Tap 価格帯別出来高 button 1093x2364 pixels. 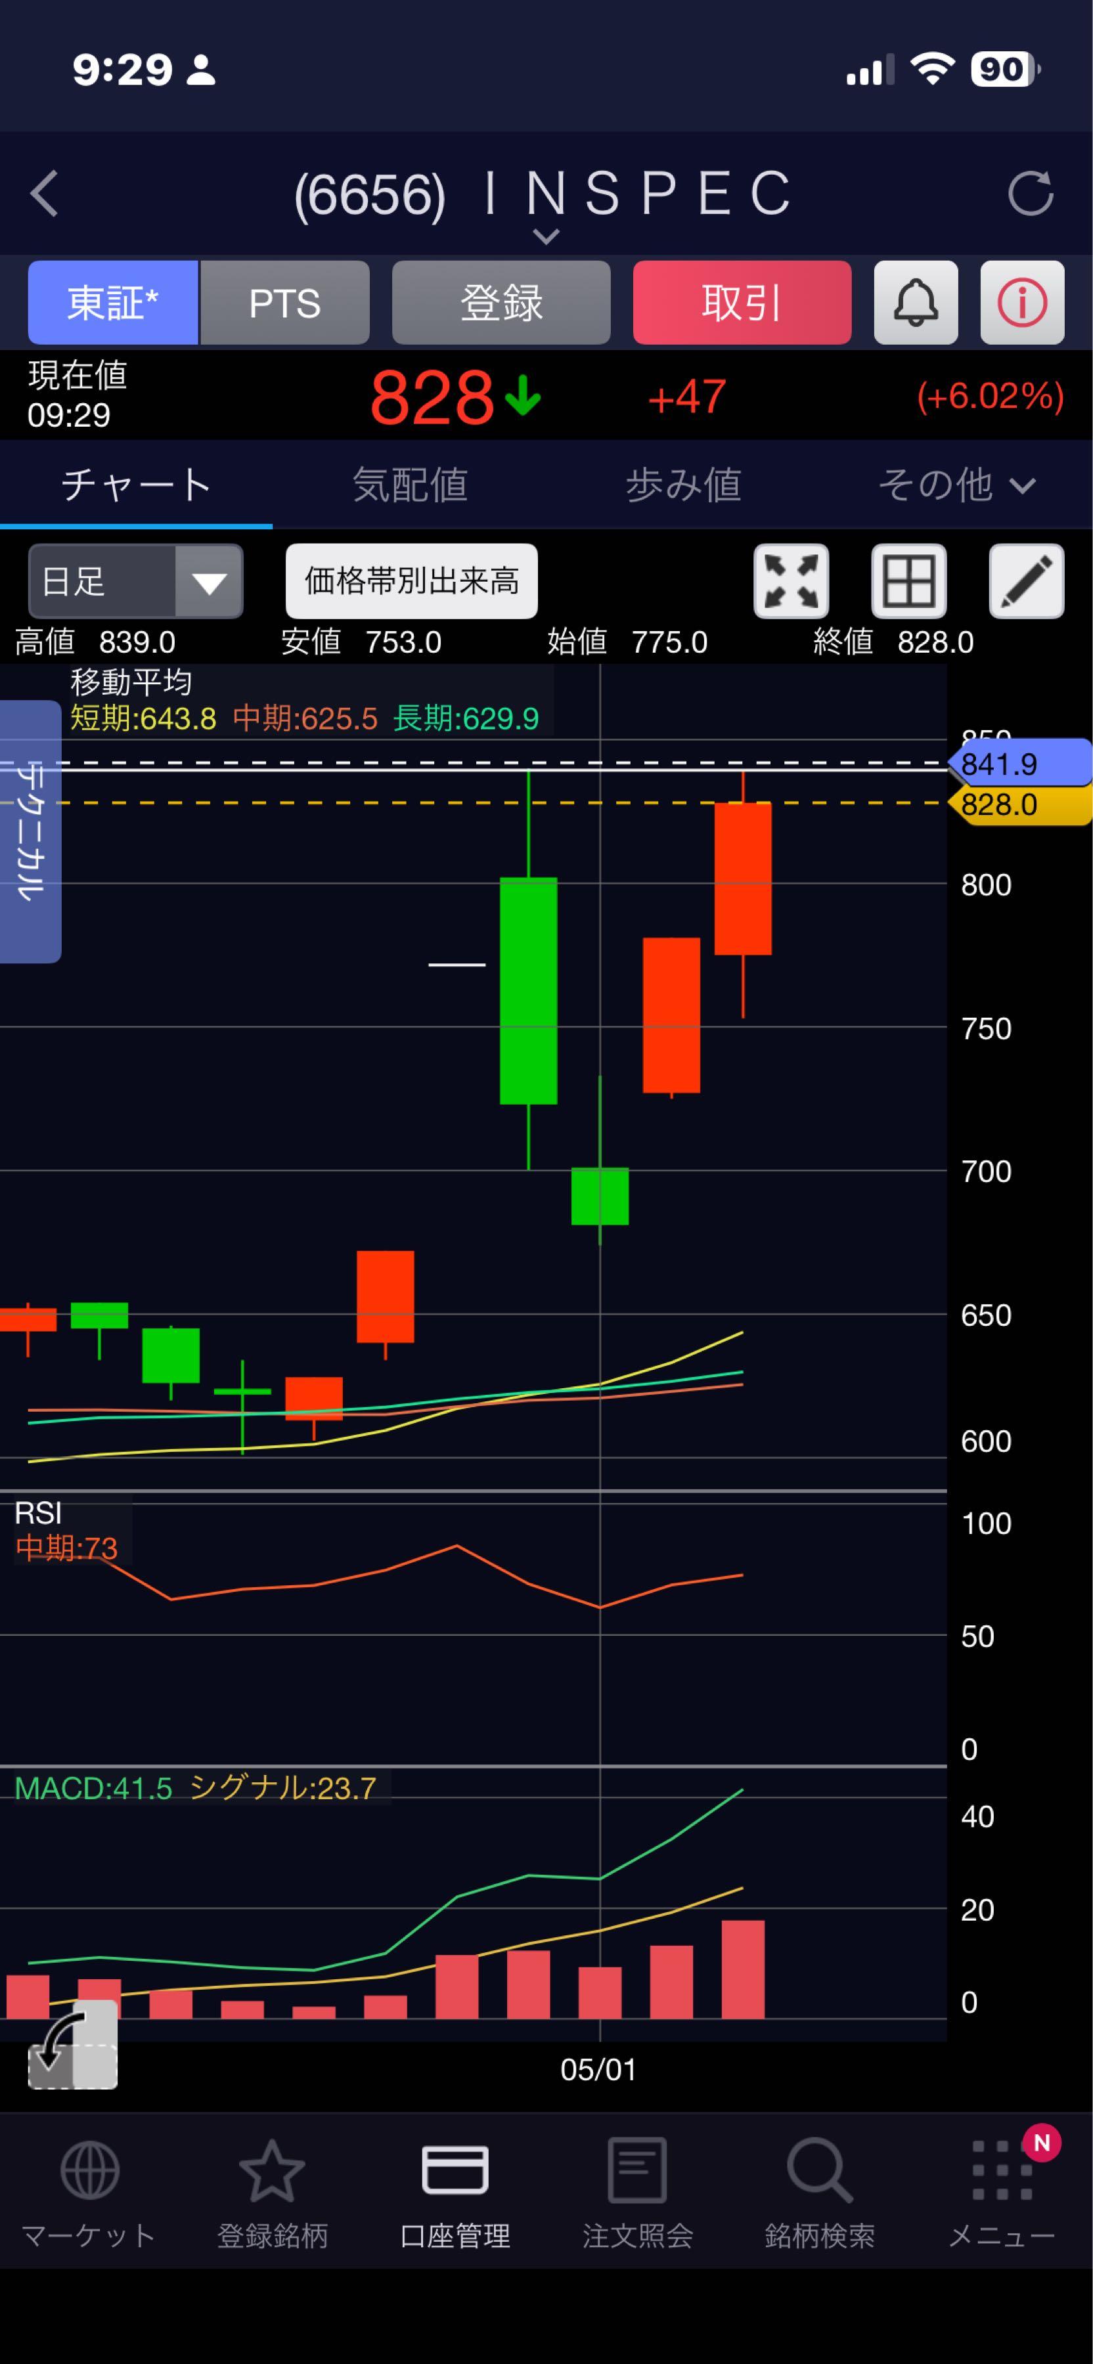(x=412, y=581)
